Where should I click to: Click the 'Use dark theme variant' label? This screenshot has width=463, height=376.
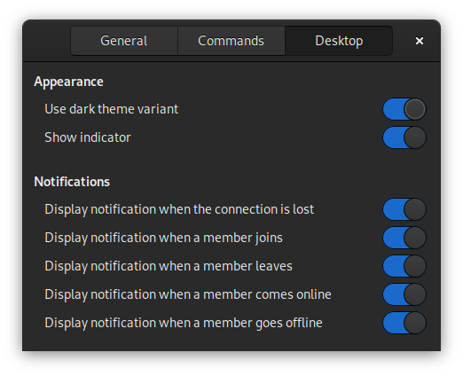[x=112, y=109]
